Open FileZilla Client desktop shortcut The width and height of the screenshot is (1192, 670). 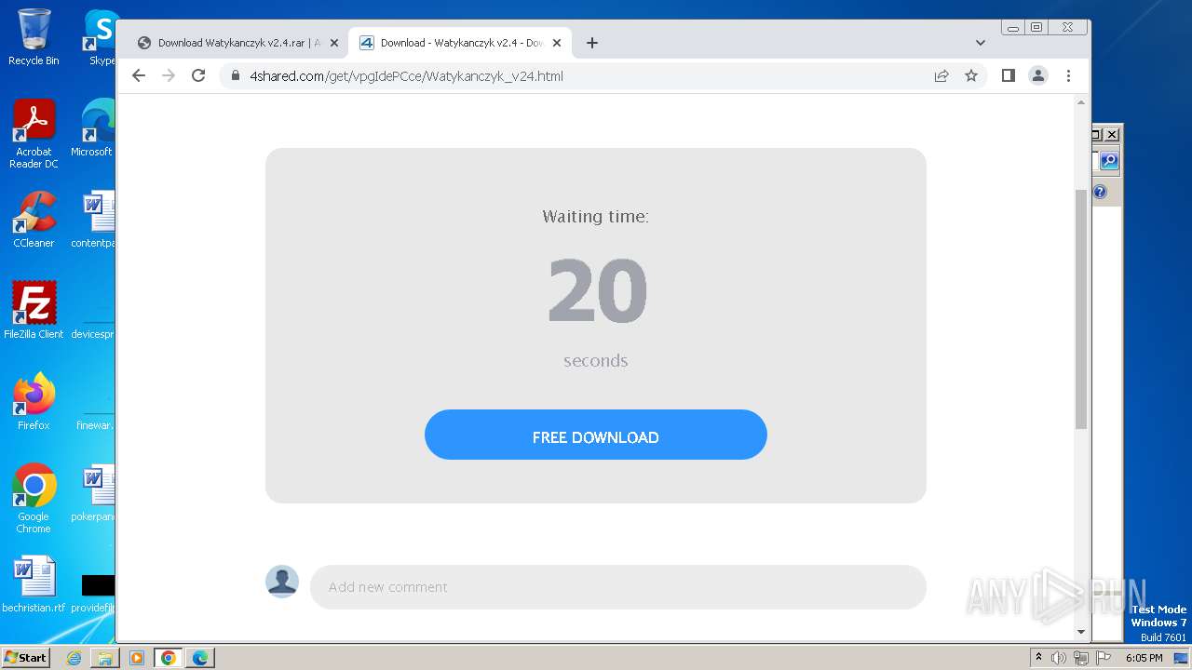(x=34, y=311)
